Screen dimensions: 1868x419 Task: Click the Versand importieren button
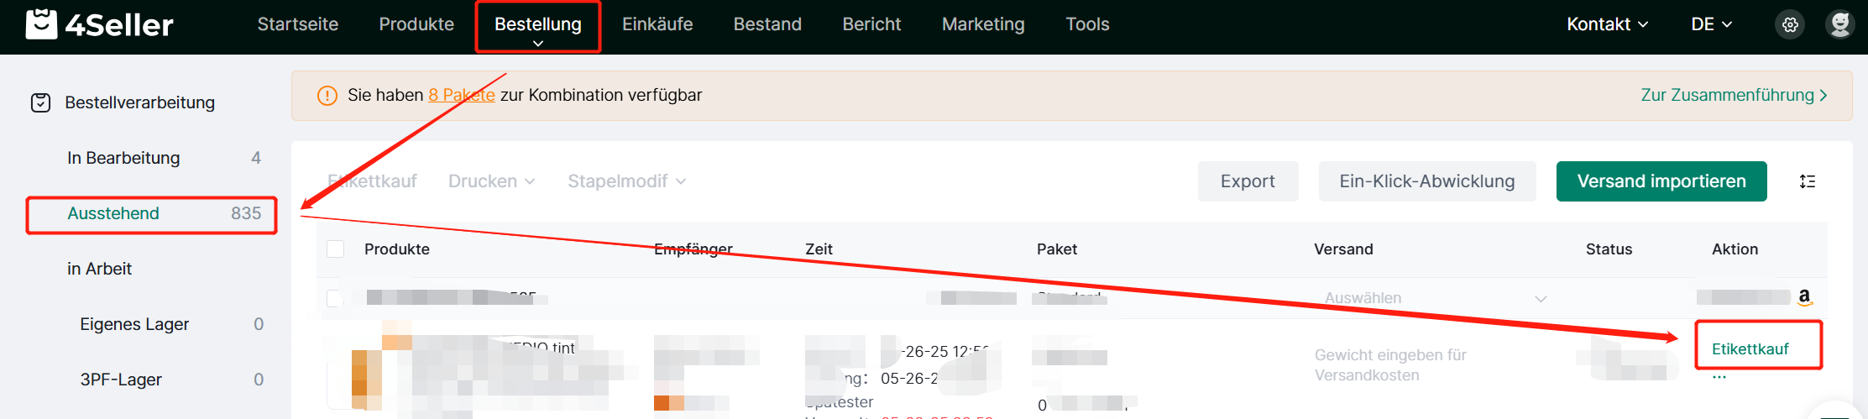1661,181
